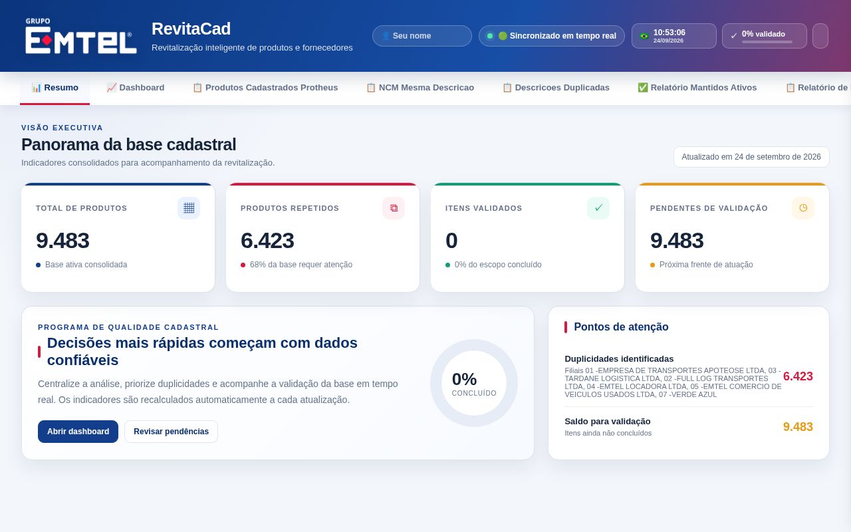Image resolution: width=851 pixels, height=532 pixels.
Task: Click the Brazil flag icon beside the clock
Action: (644, 36)
